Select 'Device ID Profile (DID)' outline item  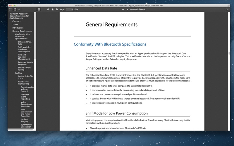click(25, 77)
